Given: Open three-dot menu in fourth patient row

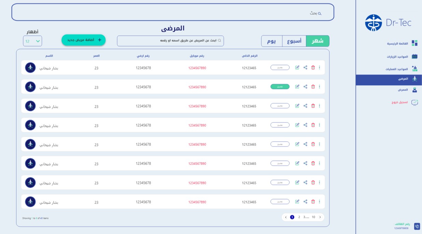Looking at the screenshot, I should 320,125.
